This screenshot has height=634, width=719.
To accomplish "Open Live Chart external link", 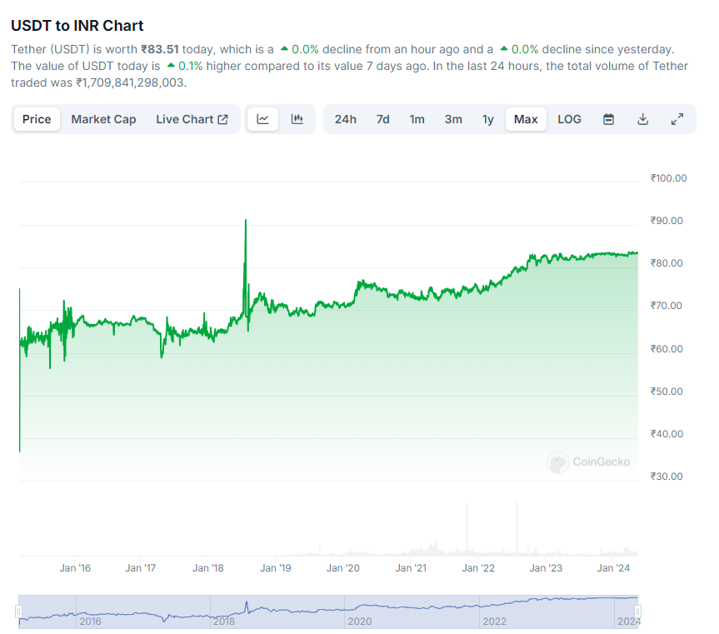I will pyautogui.click(x=192, y=119).
